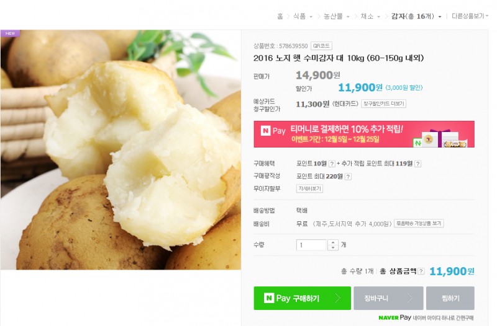Viewport: 497px width, 326px height.
Task: Click the N Pay logo in the banner
Action: coord(273,131)
